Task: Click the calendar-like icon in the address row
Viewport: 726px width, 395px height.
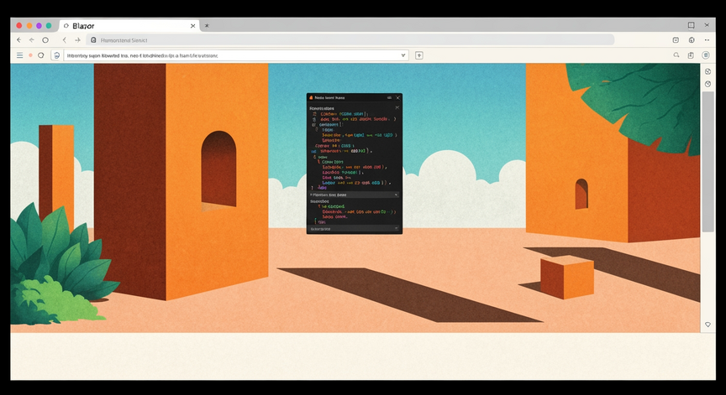Action: pyautogui.click(x=676, y=40)
